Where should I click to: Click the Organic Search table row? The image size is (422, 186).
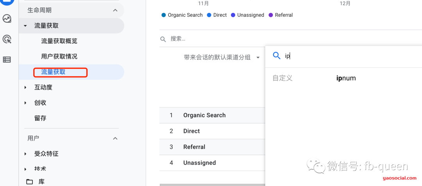212,115
